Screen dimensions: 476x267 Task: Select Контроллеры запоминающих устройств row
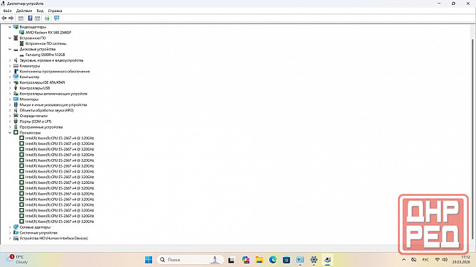[x=53, y=94]
